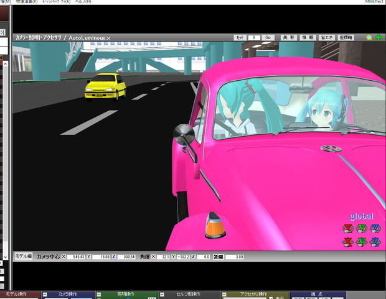Open the MMEffect menu
The height and width of the screenshot is (299, 386).
pos(374,2)
